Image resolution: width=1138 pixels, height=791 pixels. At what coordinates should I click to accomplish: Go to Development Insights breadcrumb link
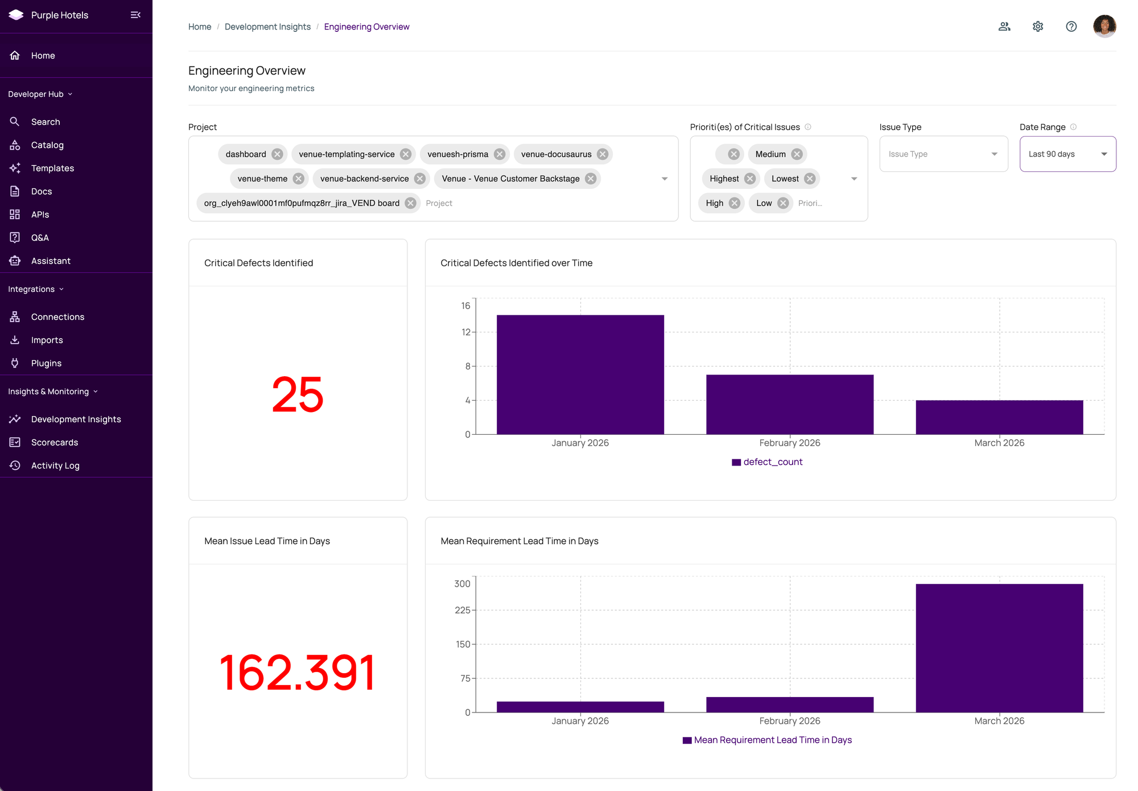(x=267, y=27)
